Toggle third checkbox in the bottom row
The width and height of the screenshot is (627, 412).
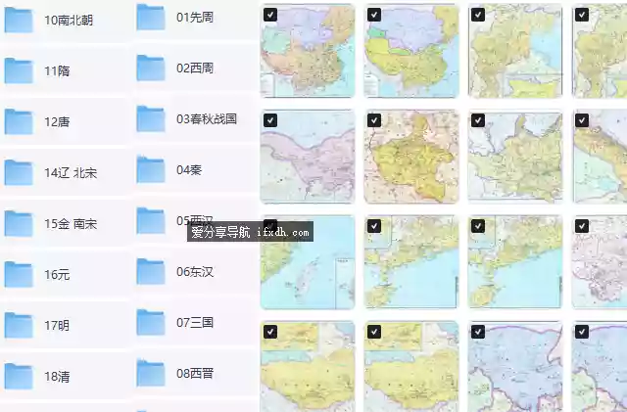click(x=478, y=332)
